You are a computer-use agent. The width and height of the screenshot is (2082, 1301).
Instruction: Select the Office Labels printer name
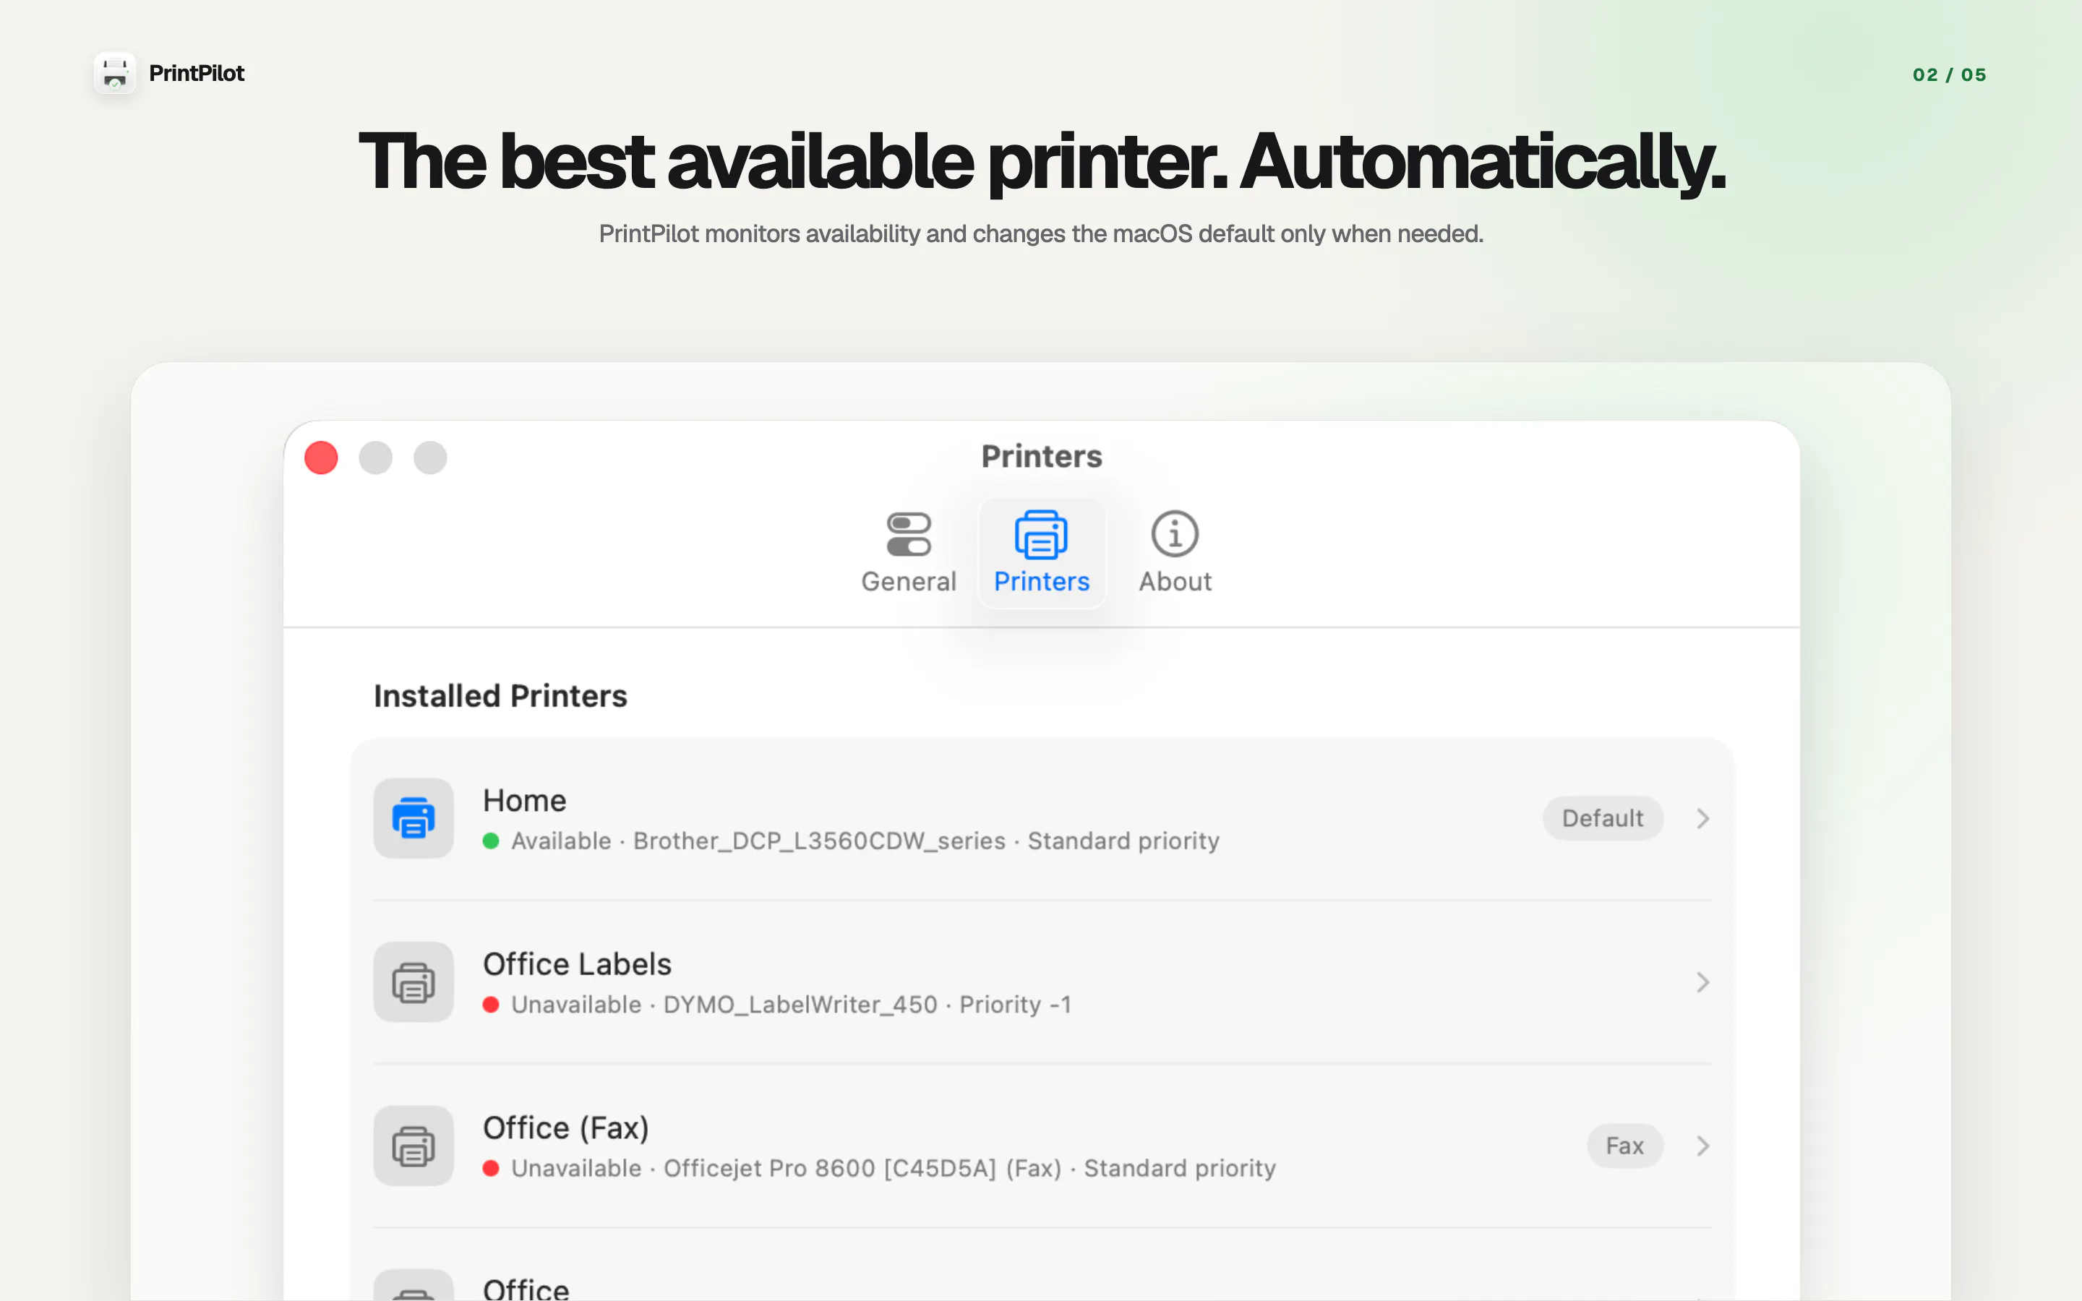click(576, 963)
